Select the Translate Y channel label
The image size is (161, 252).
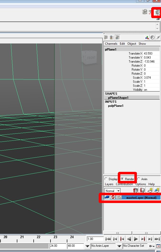click(135, 57)
